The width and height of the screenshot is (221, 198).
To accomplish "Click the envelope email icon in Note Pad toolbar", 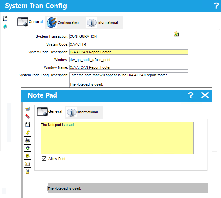I will pos(28,164).
